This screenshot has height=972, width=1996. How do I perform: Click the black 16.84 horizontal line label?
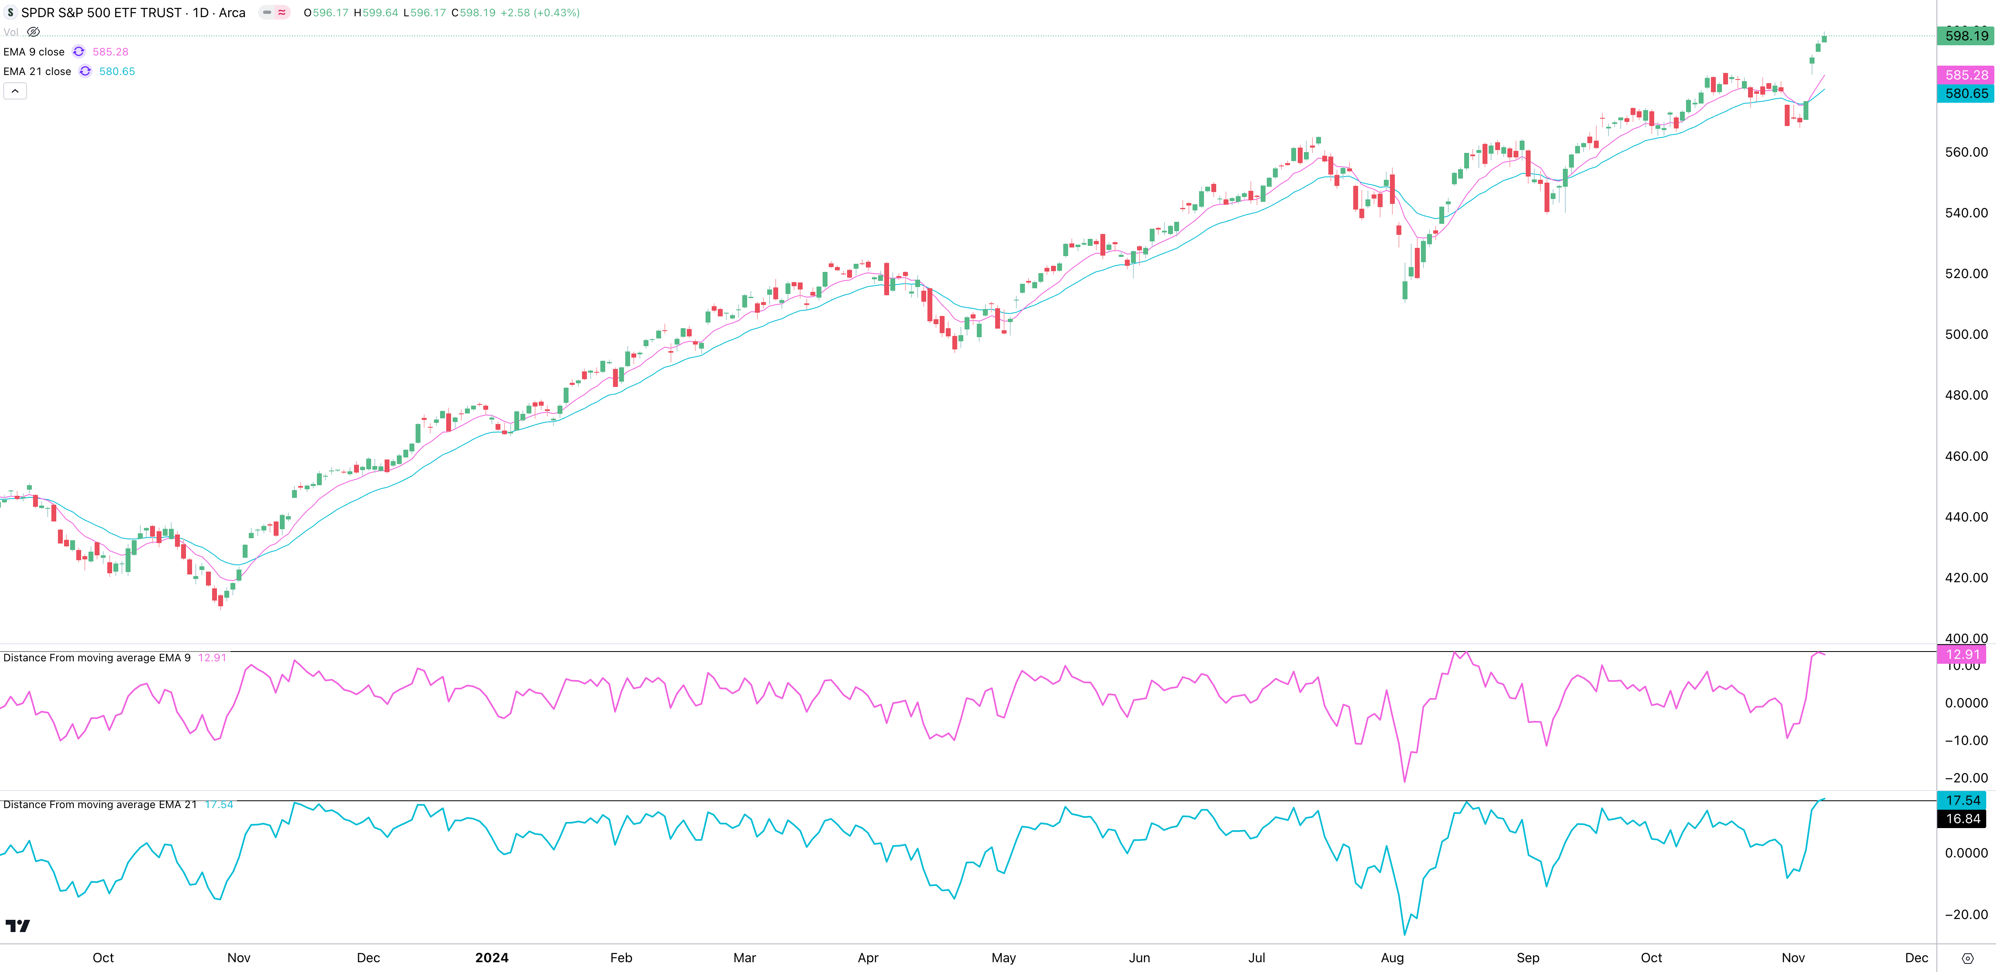1962,819
